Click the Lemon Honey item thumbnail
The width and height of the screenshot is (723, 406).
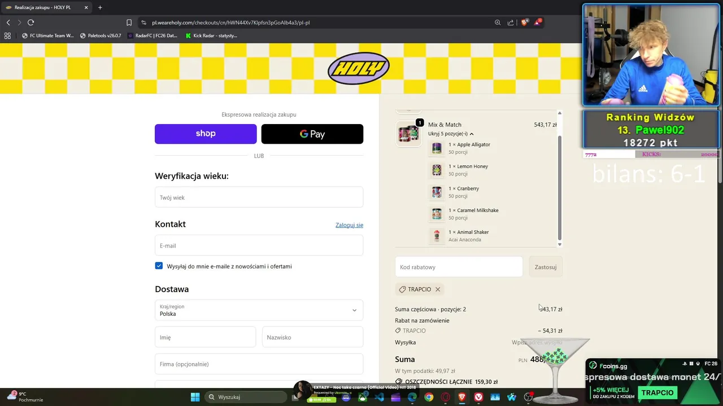[437, 170]
